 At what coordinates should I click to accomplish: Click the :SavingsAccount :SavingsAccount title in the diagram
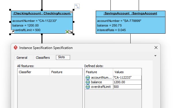130,14
